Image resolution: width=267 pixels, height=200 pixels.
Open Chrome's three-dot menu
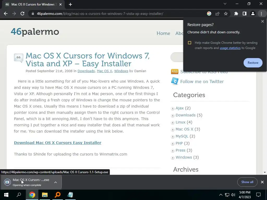coord(261,14)
